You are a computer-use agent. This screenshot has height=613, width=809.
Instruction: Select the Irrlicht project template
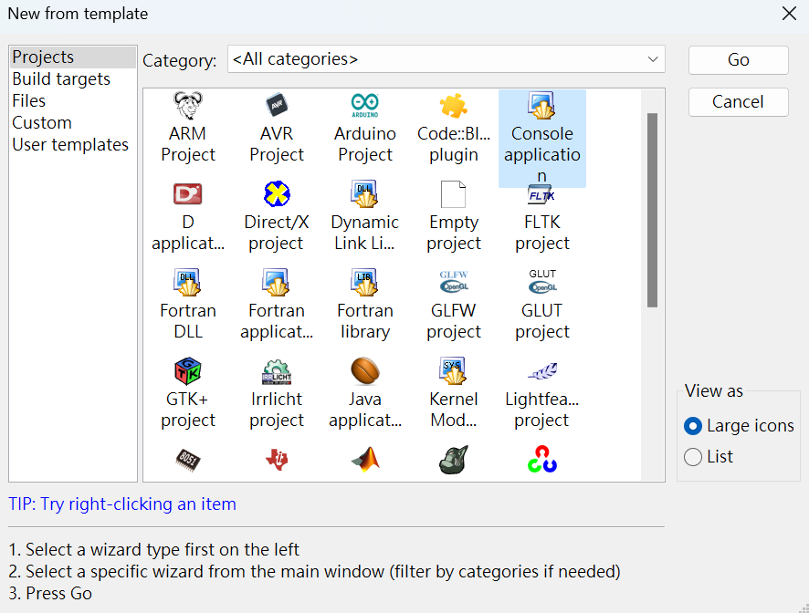coord(277,393)
